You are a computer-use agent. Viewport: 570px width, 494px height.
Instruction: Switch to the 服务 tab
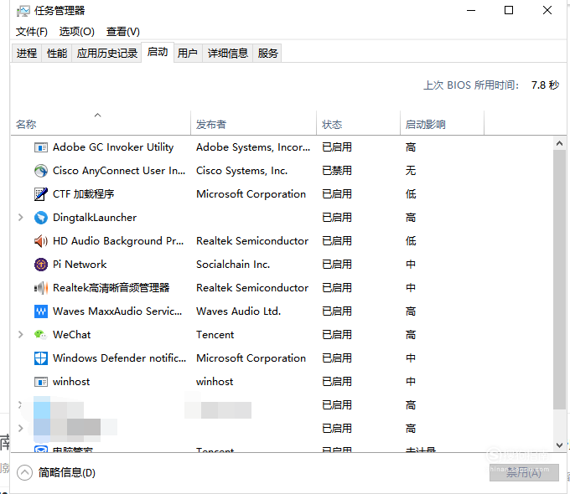point(268,54)
